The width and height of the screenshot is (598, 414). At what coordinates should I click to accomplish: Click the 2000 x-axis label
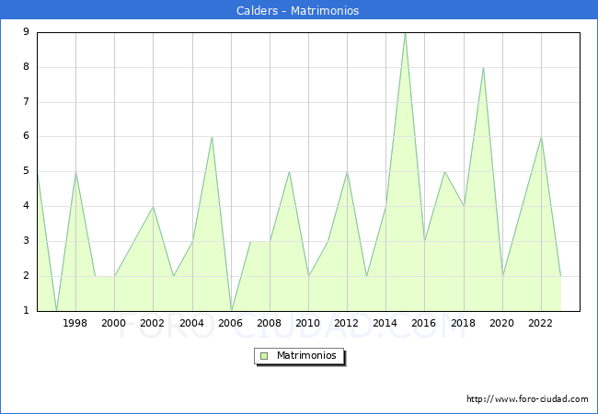114,323
